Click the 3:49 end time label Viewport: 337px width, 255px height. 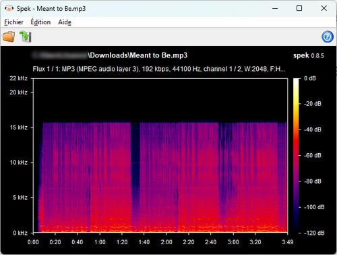pyautogui.click(x=288, y=242)
